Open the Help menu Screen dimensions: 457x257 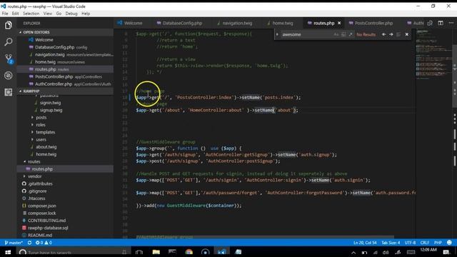86,14
